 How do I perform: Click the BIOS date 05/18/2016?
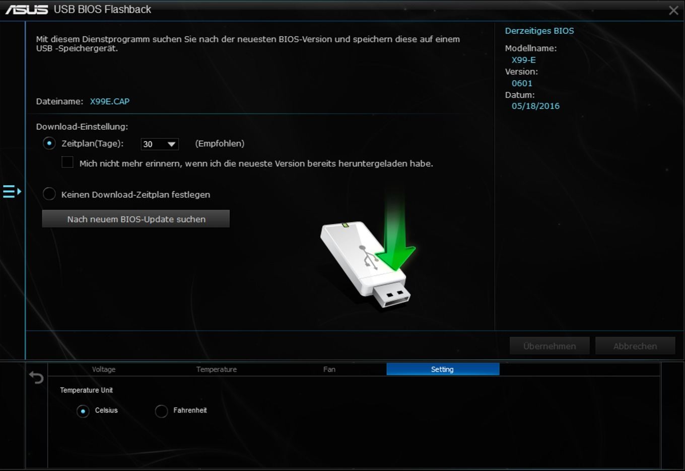coord(535,106)
